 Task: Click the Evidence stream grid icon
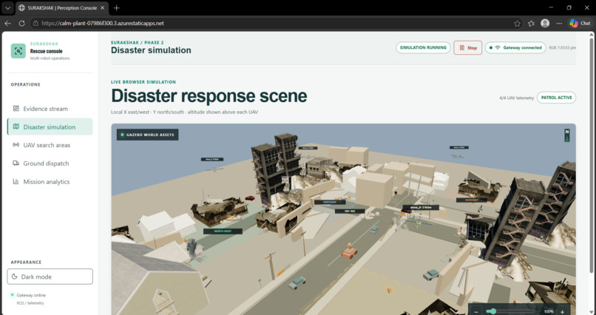point(16,108)
